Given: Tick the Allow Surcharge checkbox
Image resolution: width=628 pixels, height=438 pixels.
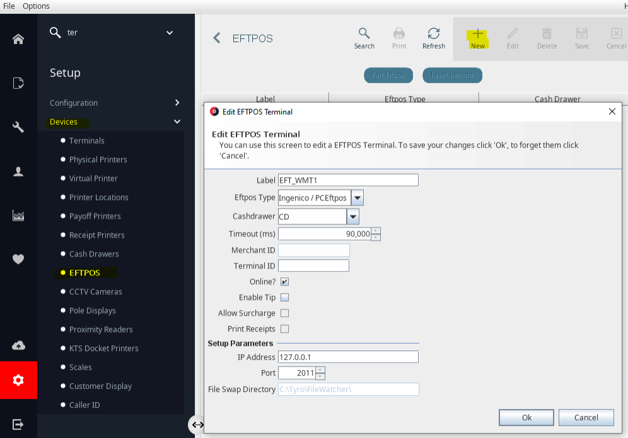Looking at the screenshot, I should [x=285, y=313].
